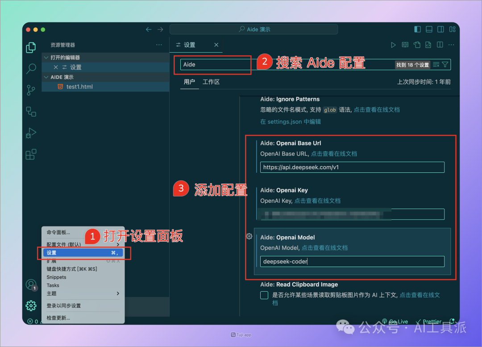Open the Run and Debug view
This screenshot has height=347, width=482.
pyautogui.click(x=31, y=133)
